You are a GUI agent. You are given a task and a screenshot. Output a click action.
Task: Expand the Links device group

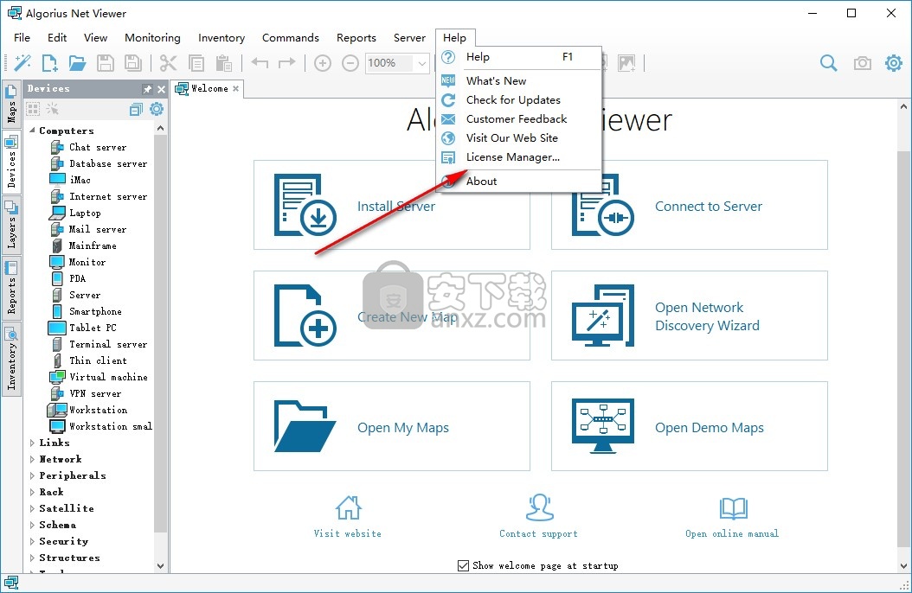(x=32, y=443)
